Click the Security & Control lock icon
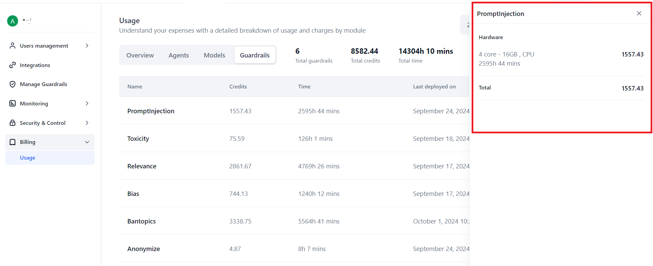653x266 pixels. pyautogui.click(x=13, y=123)
